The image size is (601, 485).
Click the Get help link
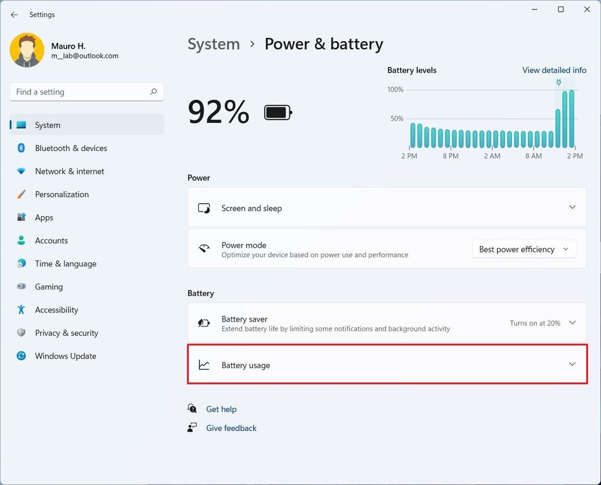221,409
